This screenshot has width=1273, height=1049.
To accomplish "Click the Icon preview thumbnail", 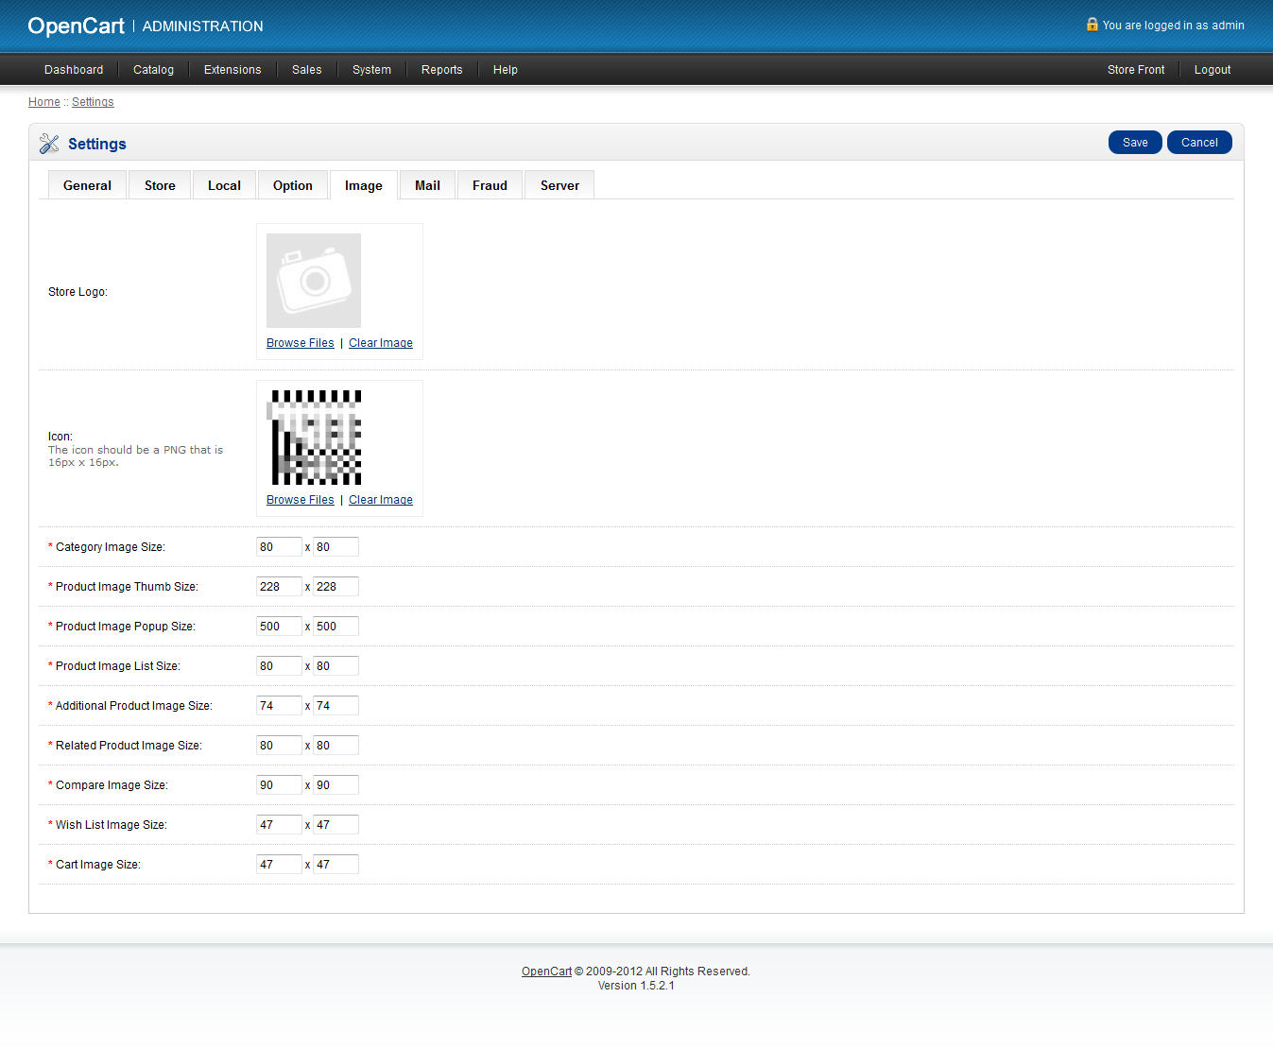I will 316,438.
